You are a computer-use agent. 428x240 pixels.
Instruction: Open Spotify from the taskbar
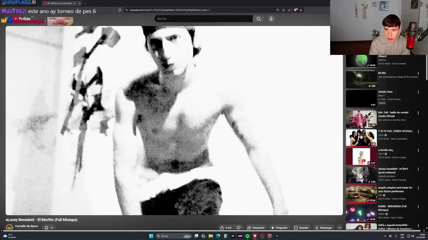pyautogui.click(x=247, y=236)
